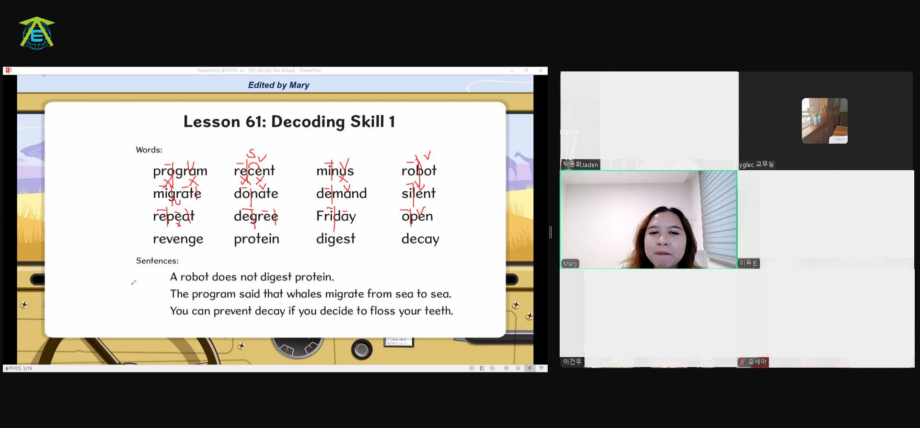
Task: Restore down the PowerPoint window
Action: [x=526, y=70]
